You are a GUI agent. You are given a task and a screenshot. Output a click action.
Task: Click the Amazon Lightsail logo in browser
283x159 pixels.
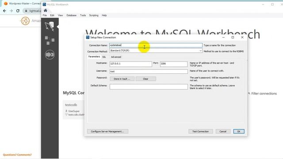25,21
